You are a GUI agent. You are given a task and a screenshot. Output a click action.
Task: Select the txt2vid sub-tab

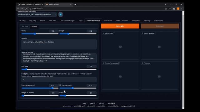[x=34, y=27]
